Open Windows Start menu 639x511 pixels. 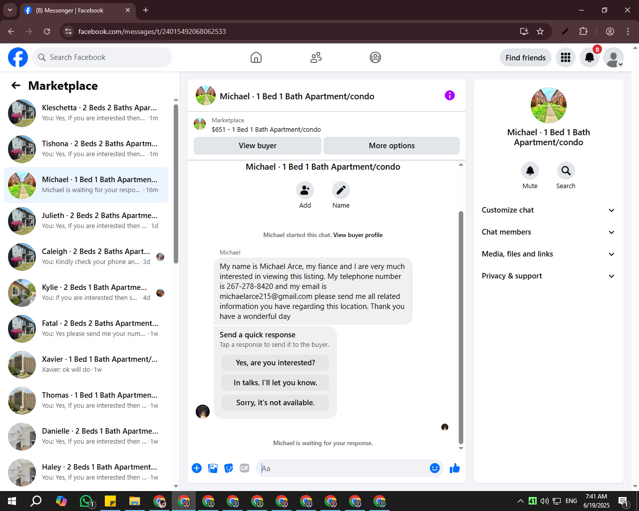(12, 501)
